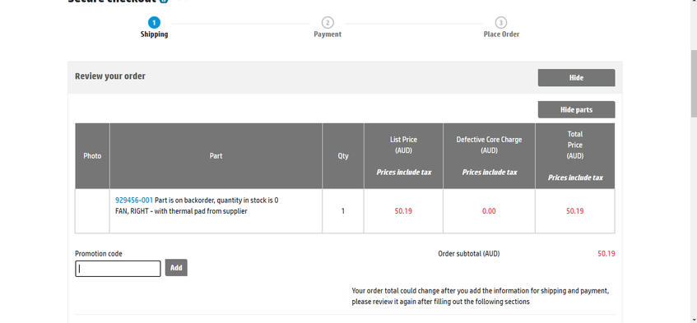Select the Shipping step label
697x323 pixels.
click(154, 35)
